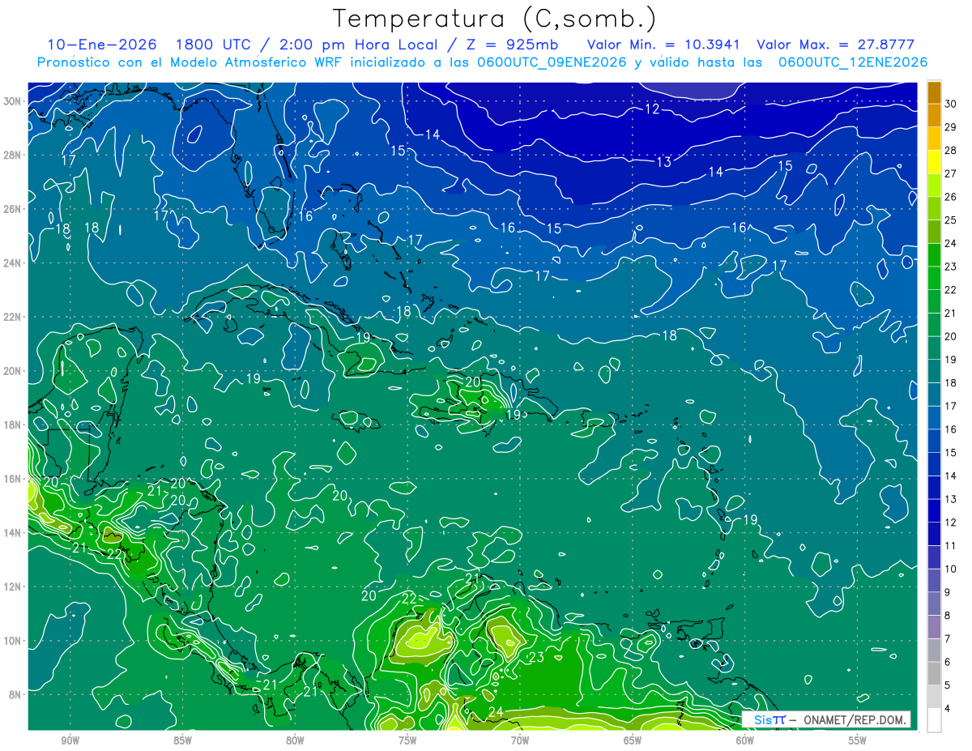Click the '23' contour label on the map
Screen dimensions: 972x751
[536, 657]
